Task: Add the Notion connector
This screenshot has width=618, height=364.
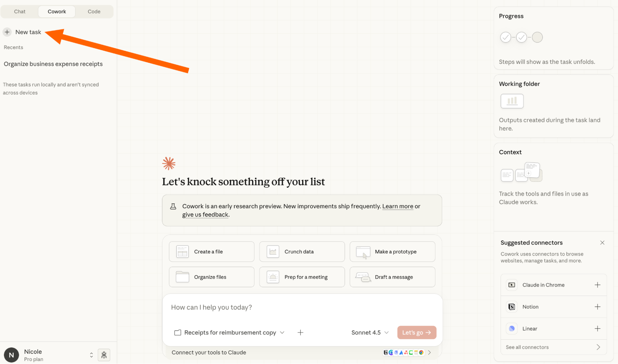Action: tap(597, 307)
